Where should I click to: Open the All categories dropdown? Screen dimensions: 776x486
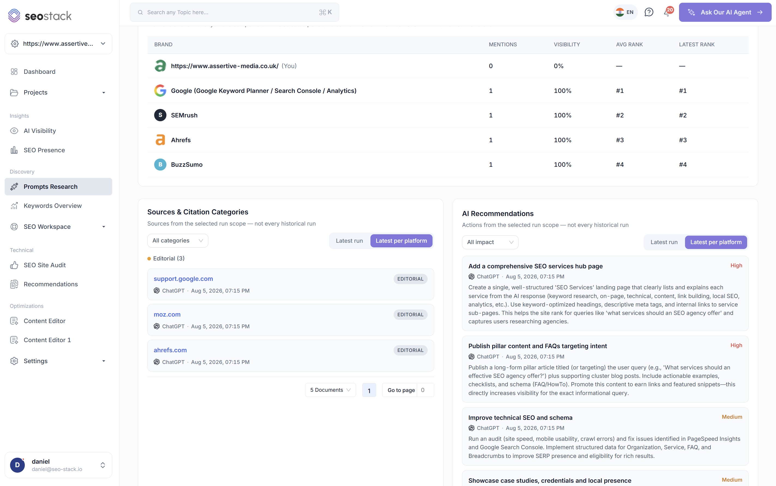[x=178, y=241]
